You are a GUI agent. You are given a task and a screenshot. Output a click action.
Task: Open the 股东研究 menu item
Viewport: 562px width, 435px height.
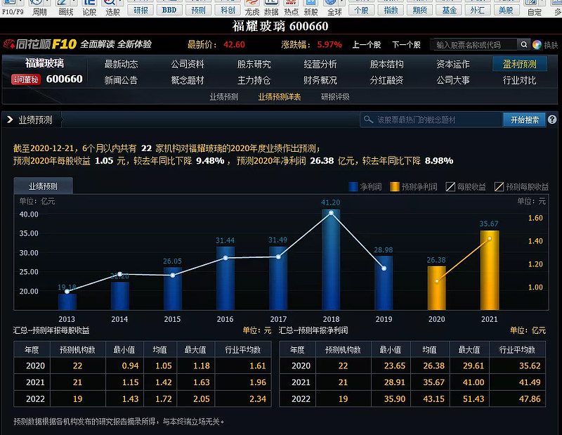[x=254, y=64]
